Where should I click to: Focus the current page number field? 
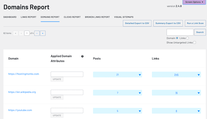[x=27, y=33]
